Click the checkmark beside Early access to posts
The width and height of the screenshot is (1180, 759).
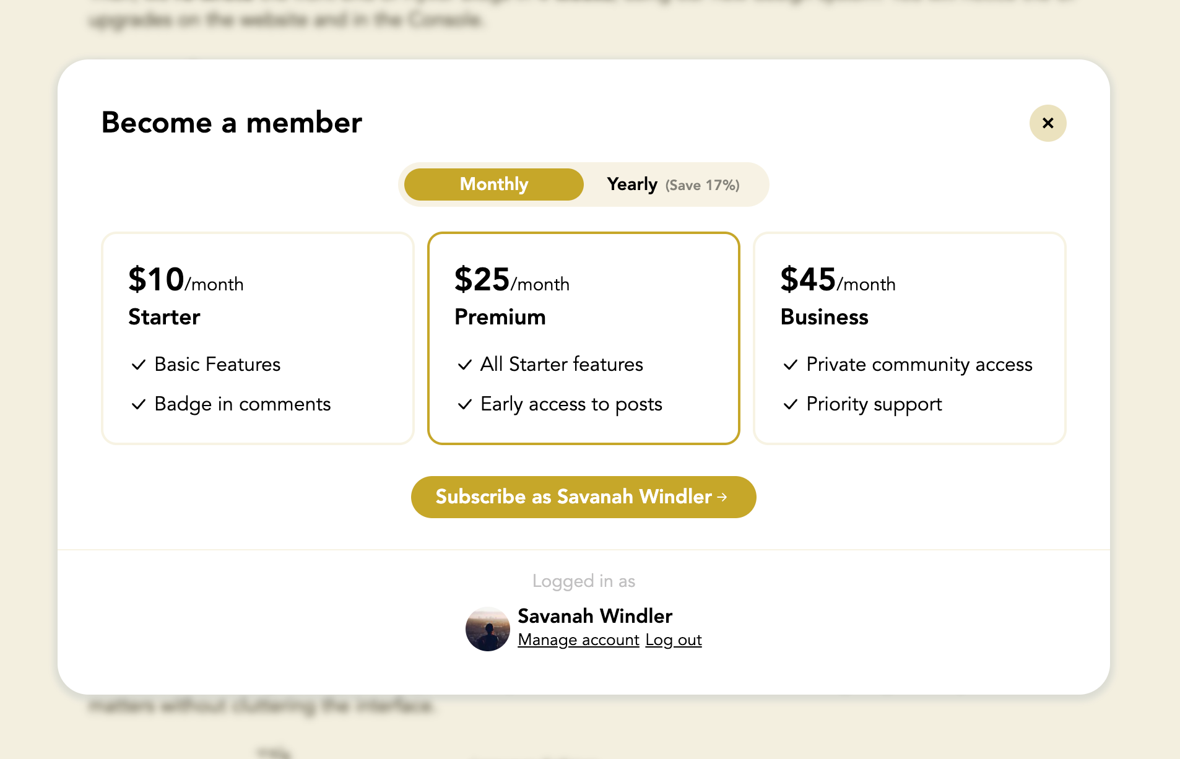point(464,405)
